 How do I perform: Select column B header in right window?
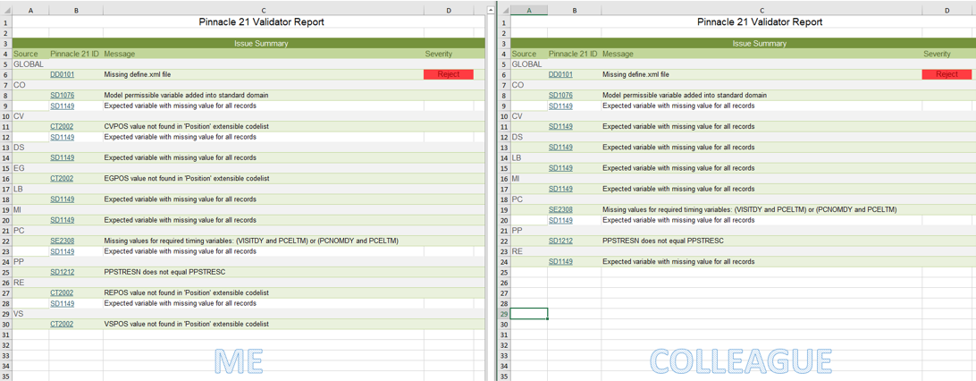pyautogui.click(x=575, y=10)
